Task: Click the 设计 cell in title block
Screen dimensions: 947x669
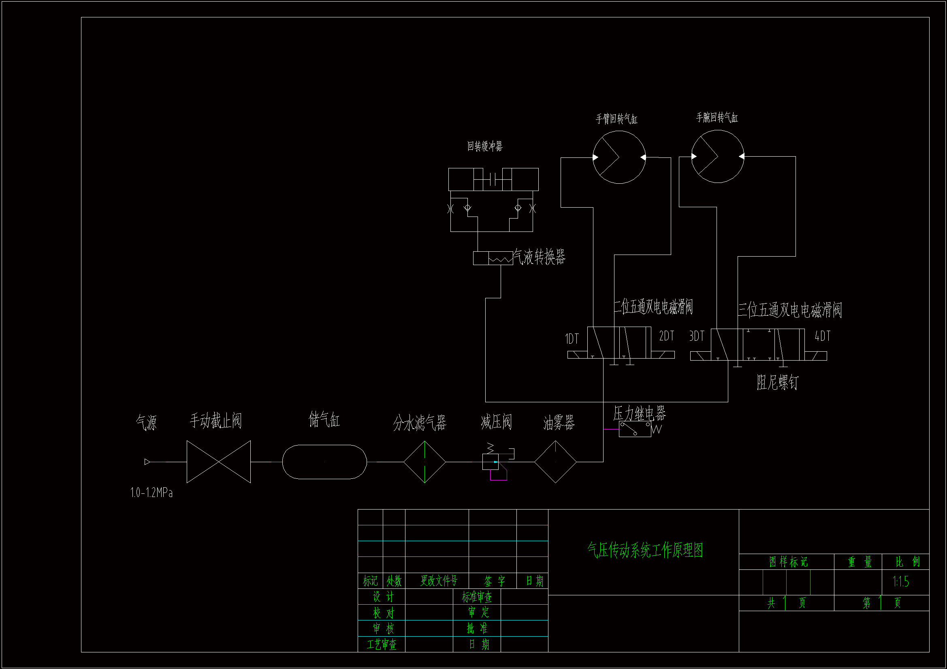Action: (x=383, y=597)
